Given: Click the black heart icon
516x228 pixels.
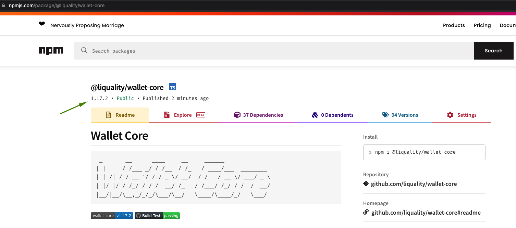Looking at the screenshot, I should 42,24.
